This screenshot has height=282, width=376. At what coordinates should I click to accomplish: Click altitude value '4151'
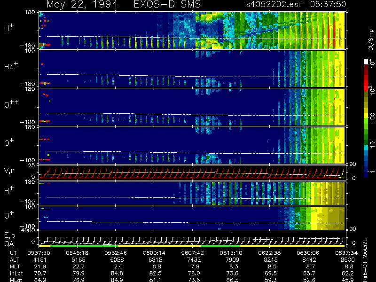pos(40,260)
